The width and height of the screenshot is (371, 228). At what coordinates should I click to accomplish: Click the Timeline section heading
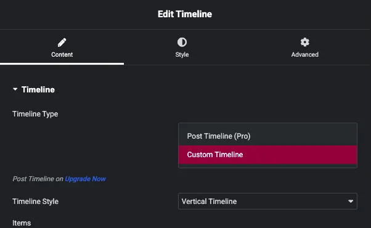coord(38,89)
